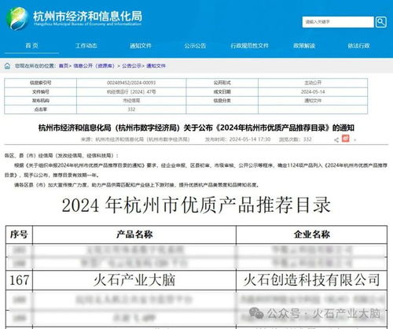Click the 点击率 label cell
This screenshot has width=393, height=329.
coord(41,109)
